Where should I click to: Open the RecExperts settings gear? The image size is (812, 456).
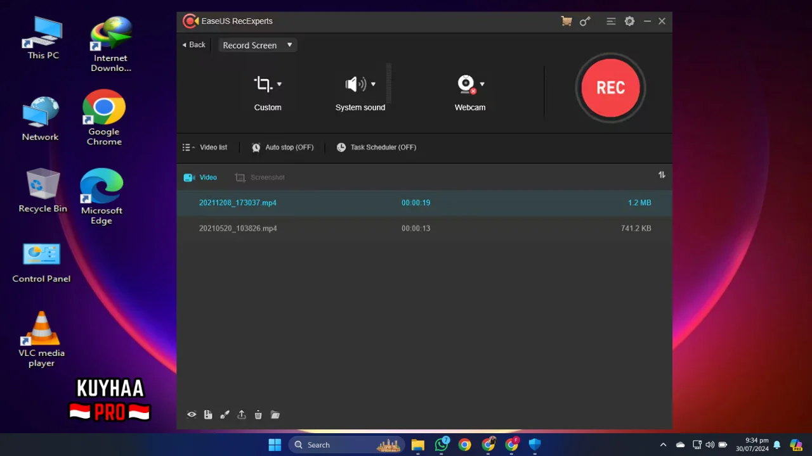click(x=629, y=21)
